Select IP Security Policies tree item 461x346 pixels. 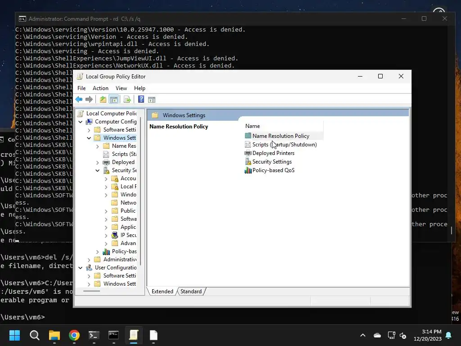(x=124, y=235)
